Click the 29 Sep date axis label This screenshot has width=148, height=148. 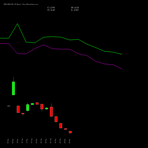(65, 141)
